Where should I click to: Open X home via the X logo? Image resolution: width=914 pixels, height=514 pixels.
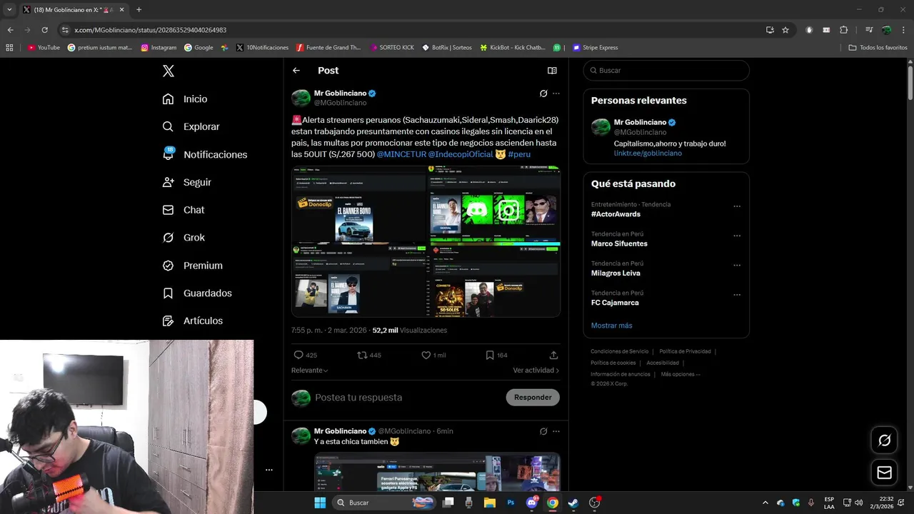click(168, 71)
